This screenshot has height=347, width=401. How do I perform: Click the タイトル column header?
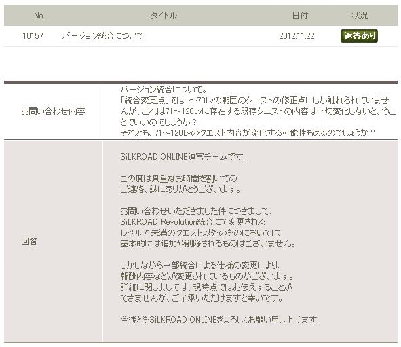[164, 16]
